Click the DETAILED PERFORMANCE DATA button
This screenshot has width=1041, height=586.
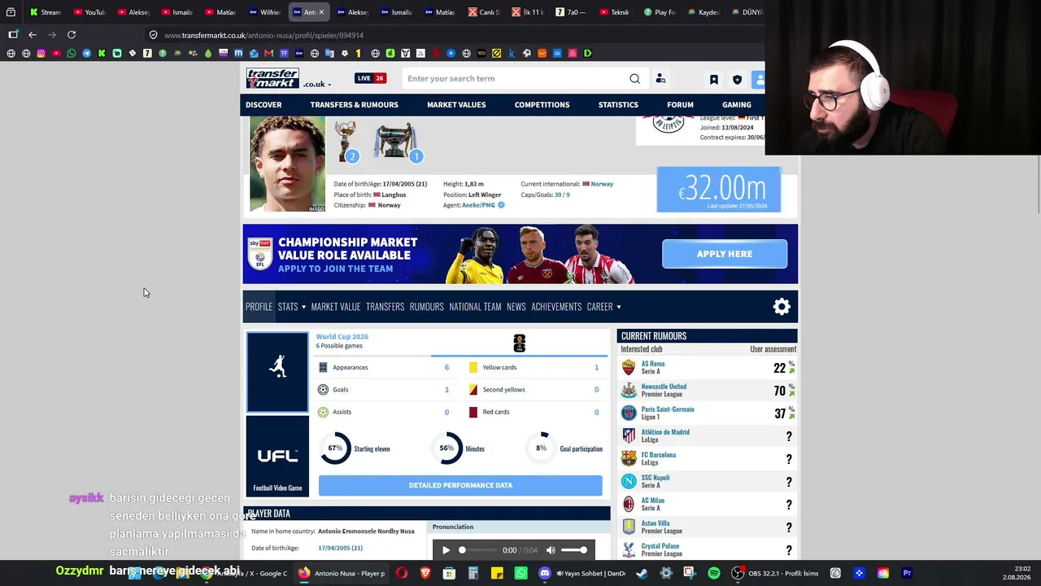460,485
